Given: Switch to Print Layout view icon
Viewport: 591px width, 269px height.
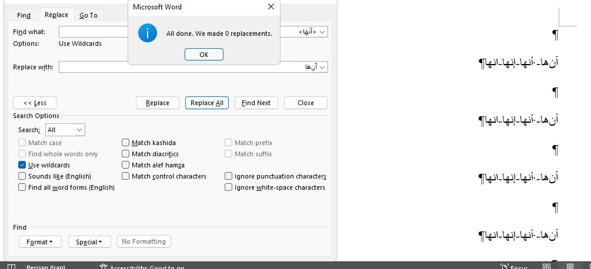Looking at the screenshot, I should coord(570,267).
